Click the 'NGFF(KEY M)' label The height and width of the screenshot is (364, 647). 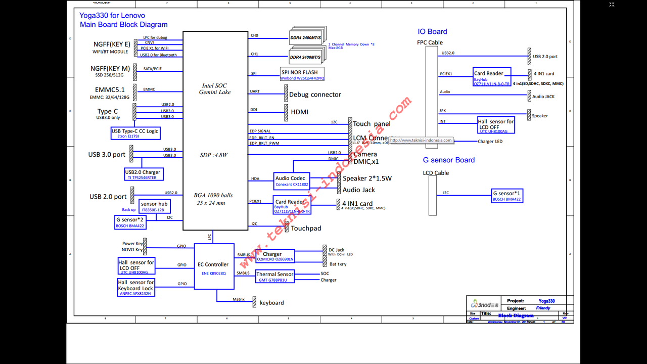[110, 68]
